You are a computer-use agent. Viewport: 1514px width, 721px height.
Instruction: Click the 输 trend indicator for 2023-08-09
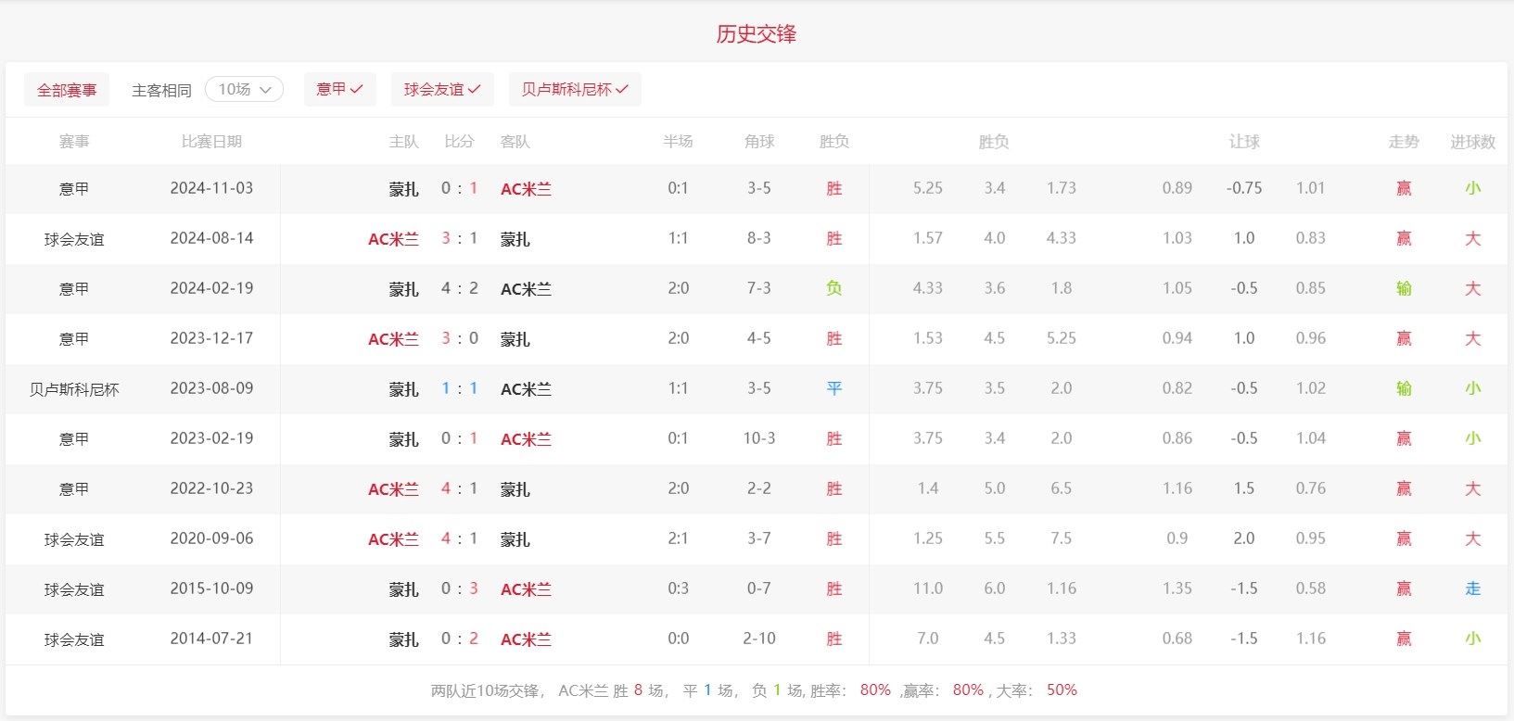(1404, 388)
